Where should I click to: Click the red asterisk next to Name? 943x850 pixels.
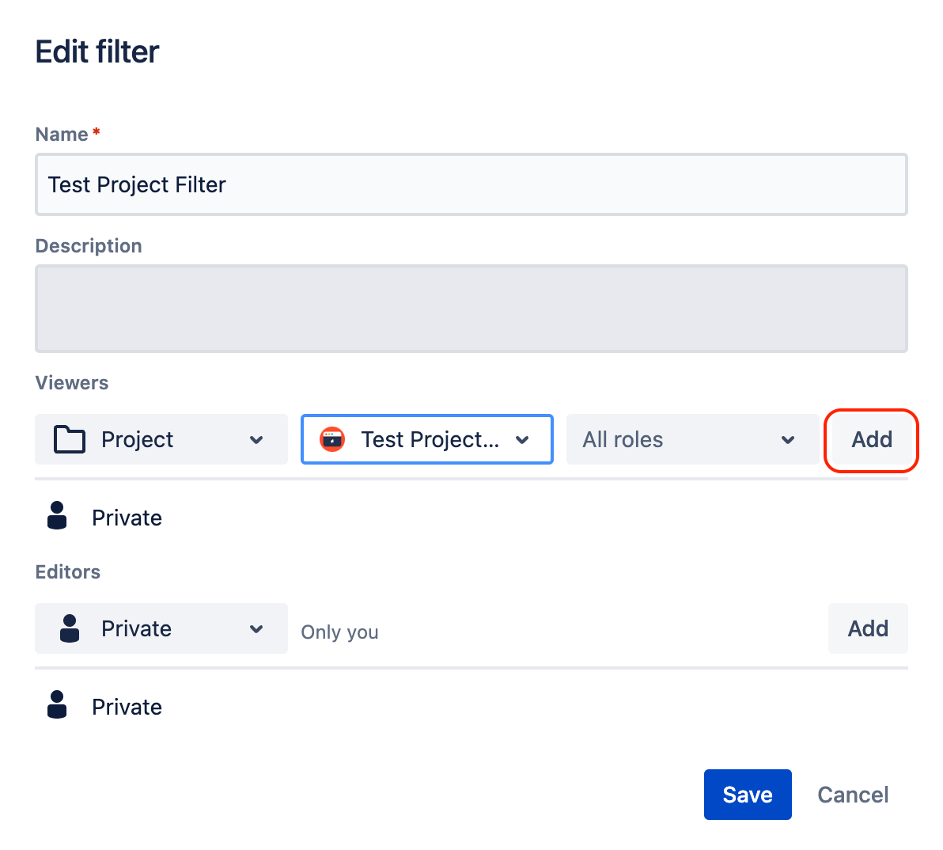[96, 133]
